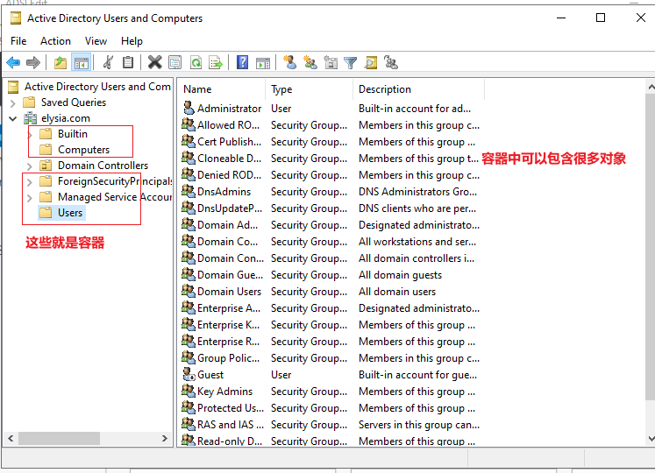Click the Up one level folder icon
The image size is (655, 473).
pyautogui.click(x=61, y=62)
